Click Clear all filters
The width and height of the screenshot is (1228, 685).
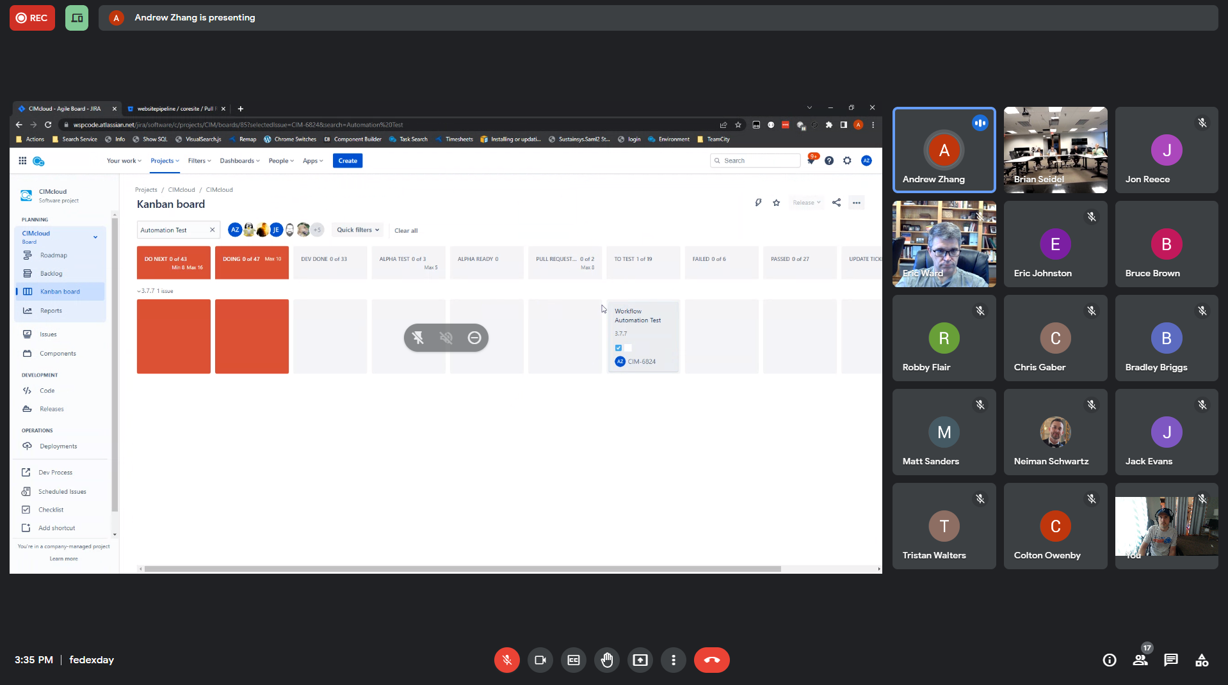pos(406,231)
